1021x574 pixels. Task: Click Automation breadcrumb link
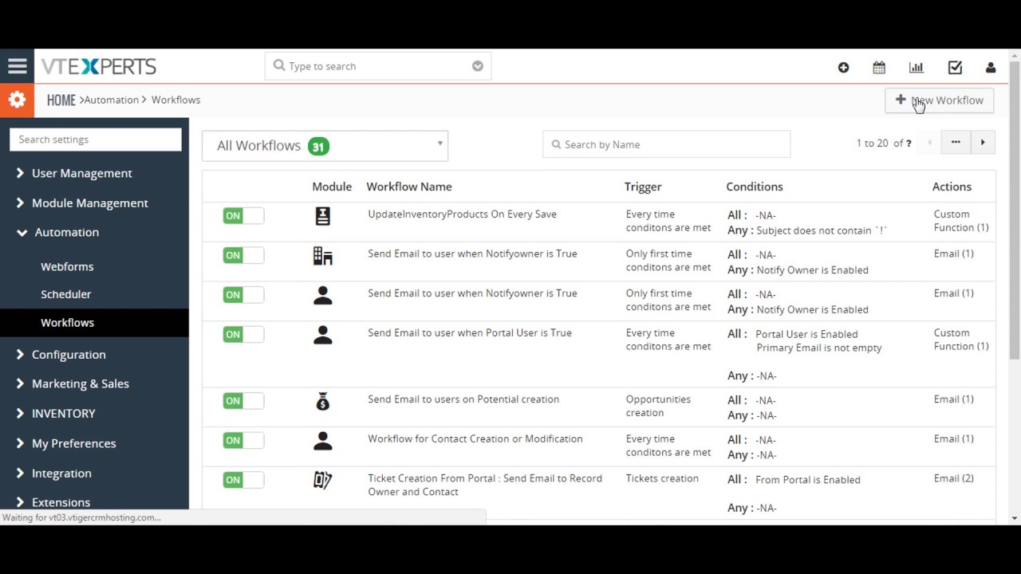pos(112,100)
